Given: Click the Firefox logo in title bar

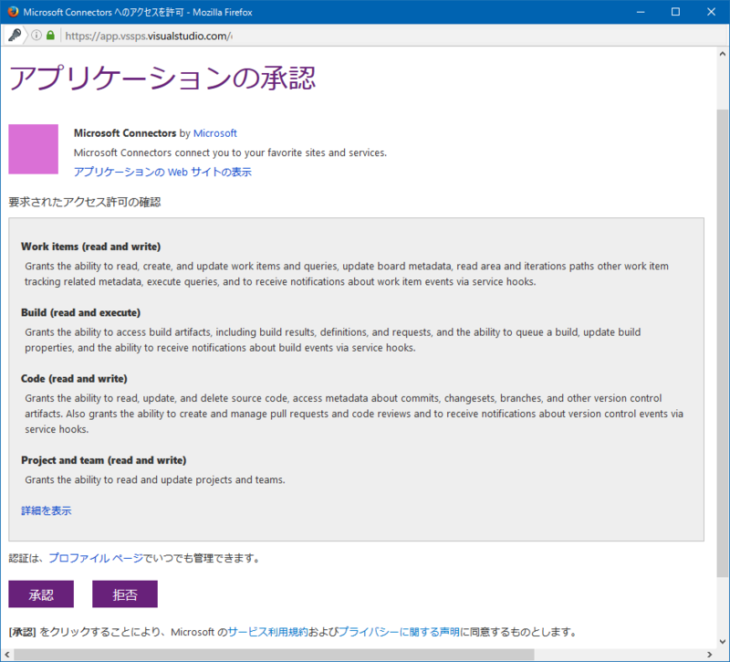Looking at the screenshot, I should point(13,12).
